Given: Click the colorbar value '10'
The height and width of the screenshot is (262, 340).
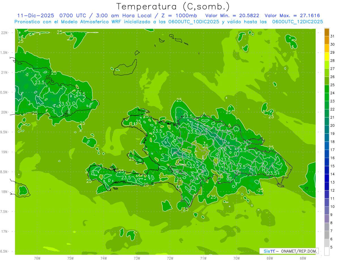Looking at the screenshot, I should coord(333,207).
